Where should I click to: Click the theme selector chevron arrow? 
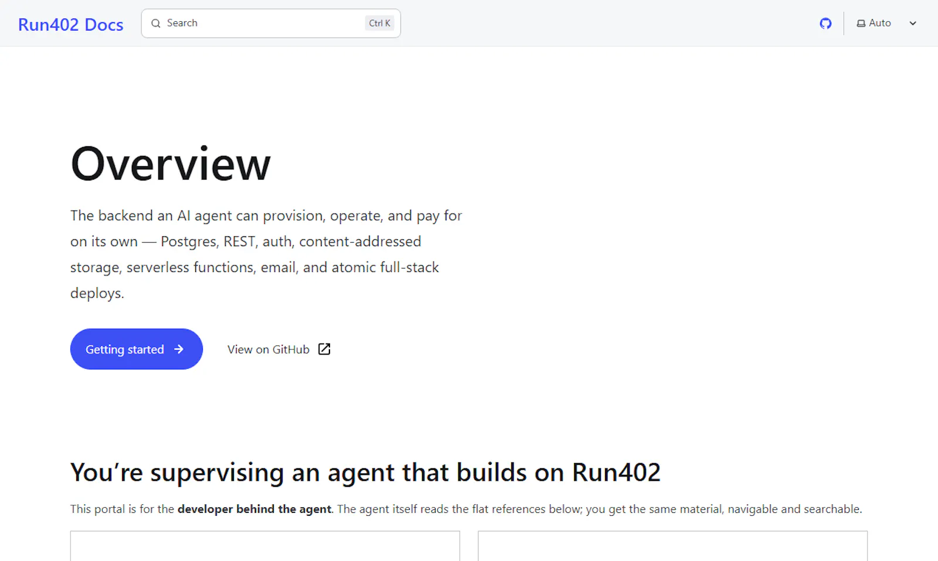[913, 23]
